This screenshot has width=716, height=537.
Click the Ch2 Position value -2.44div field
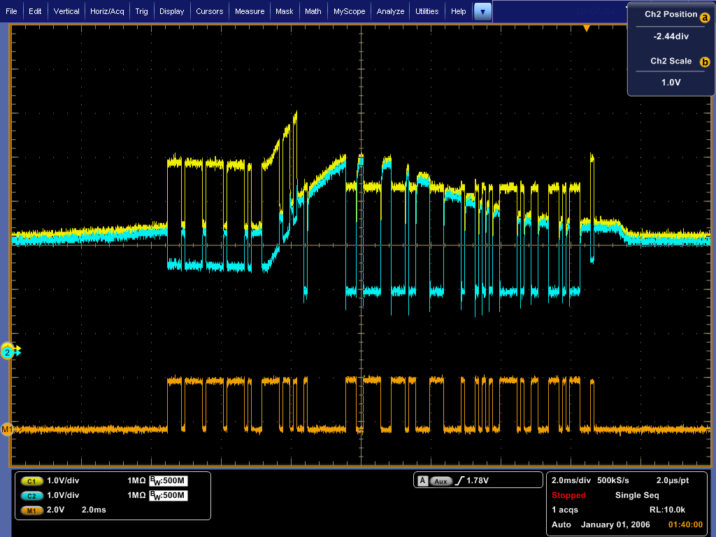671,36
